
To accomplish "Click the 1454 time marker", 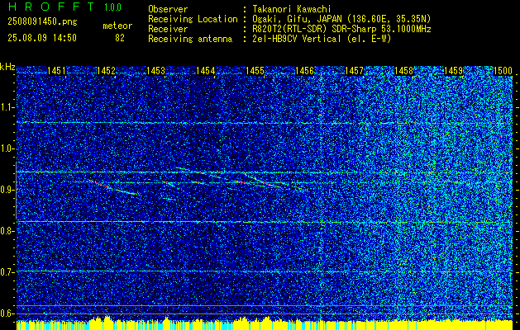I will (x=206, y=70).
